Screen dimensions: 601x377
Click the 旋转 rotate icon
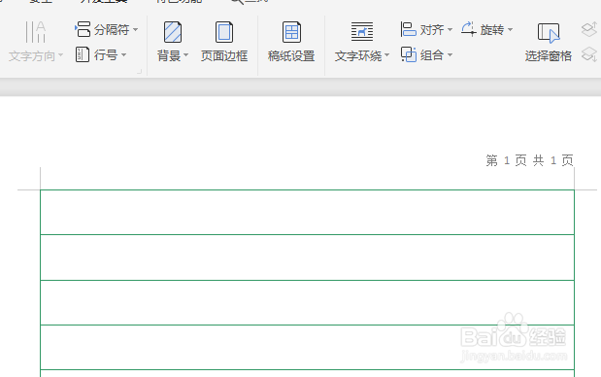[469, 29]
